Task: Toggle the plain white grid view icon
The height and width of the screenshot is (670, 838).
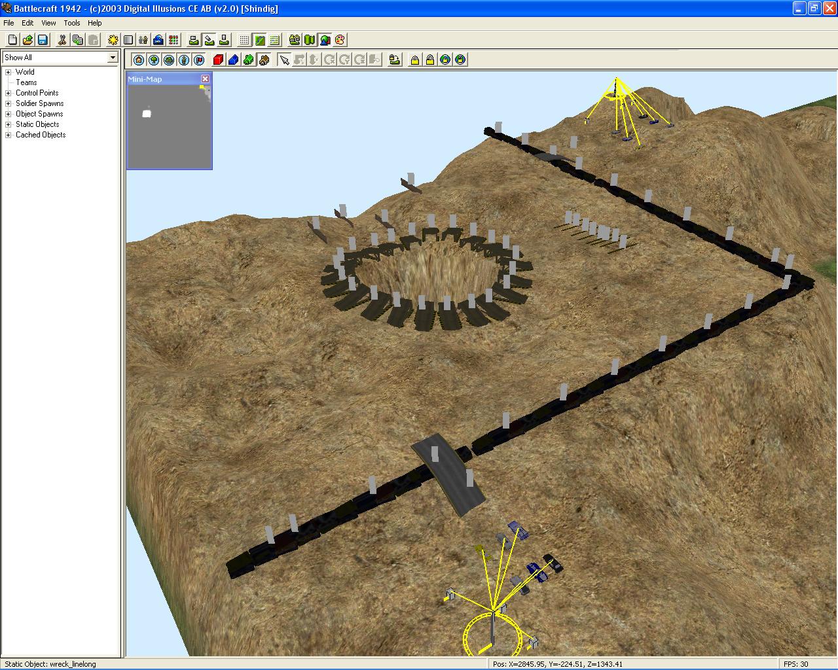Action: 244,40
